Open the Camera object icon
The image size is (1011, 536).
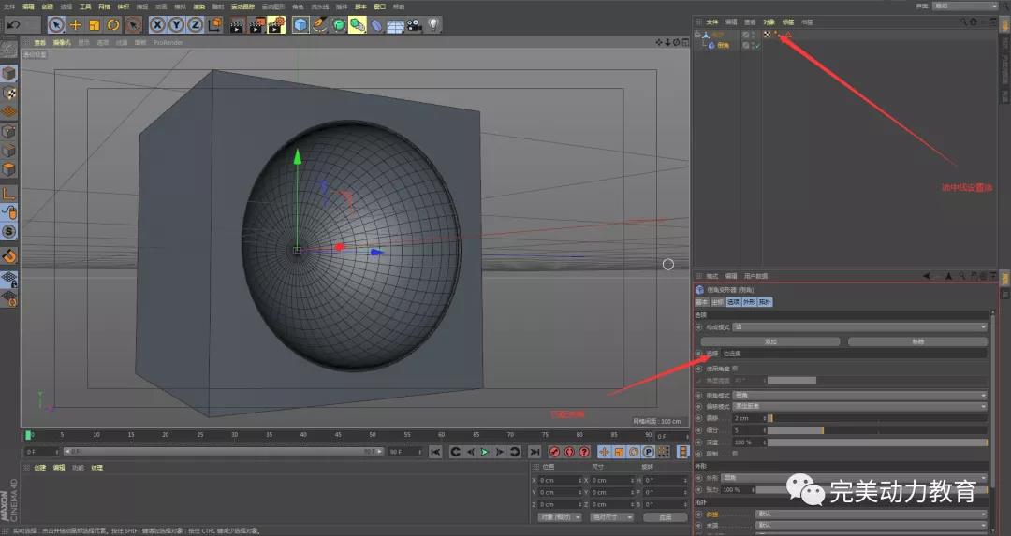415,24
